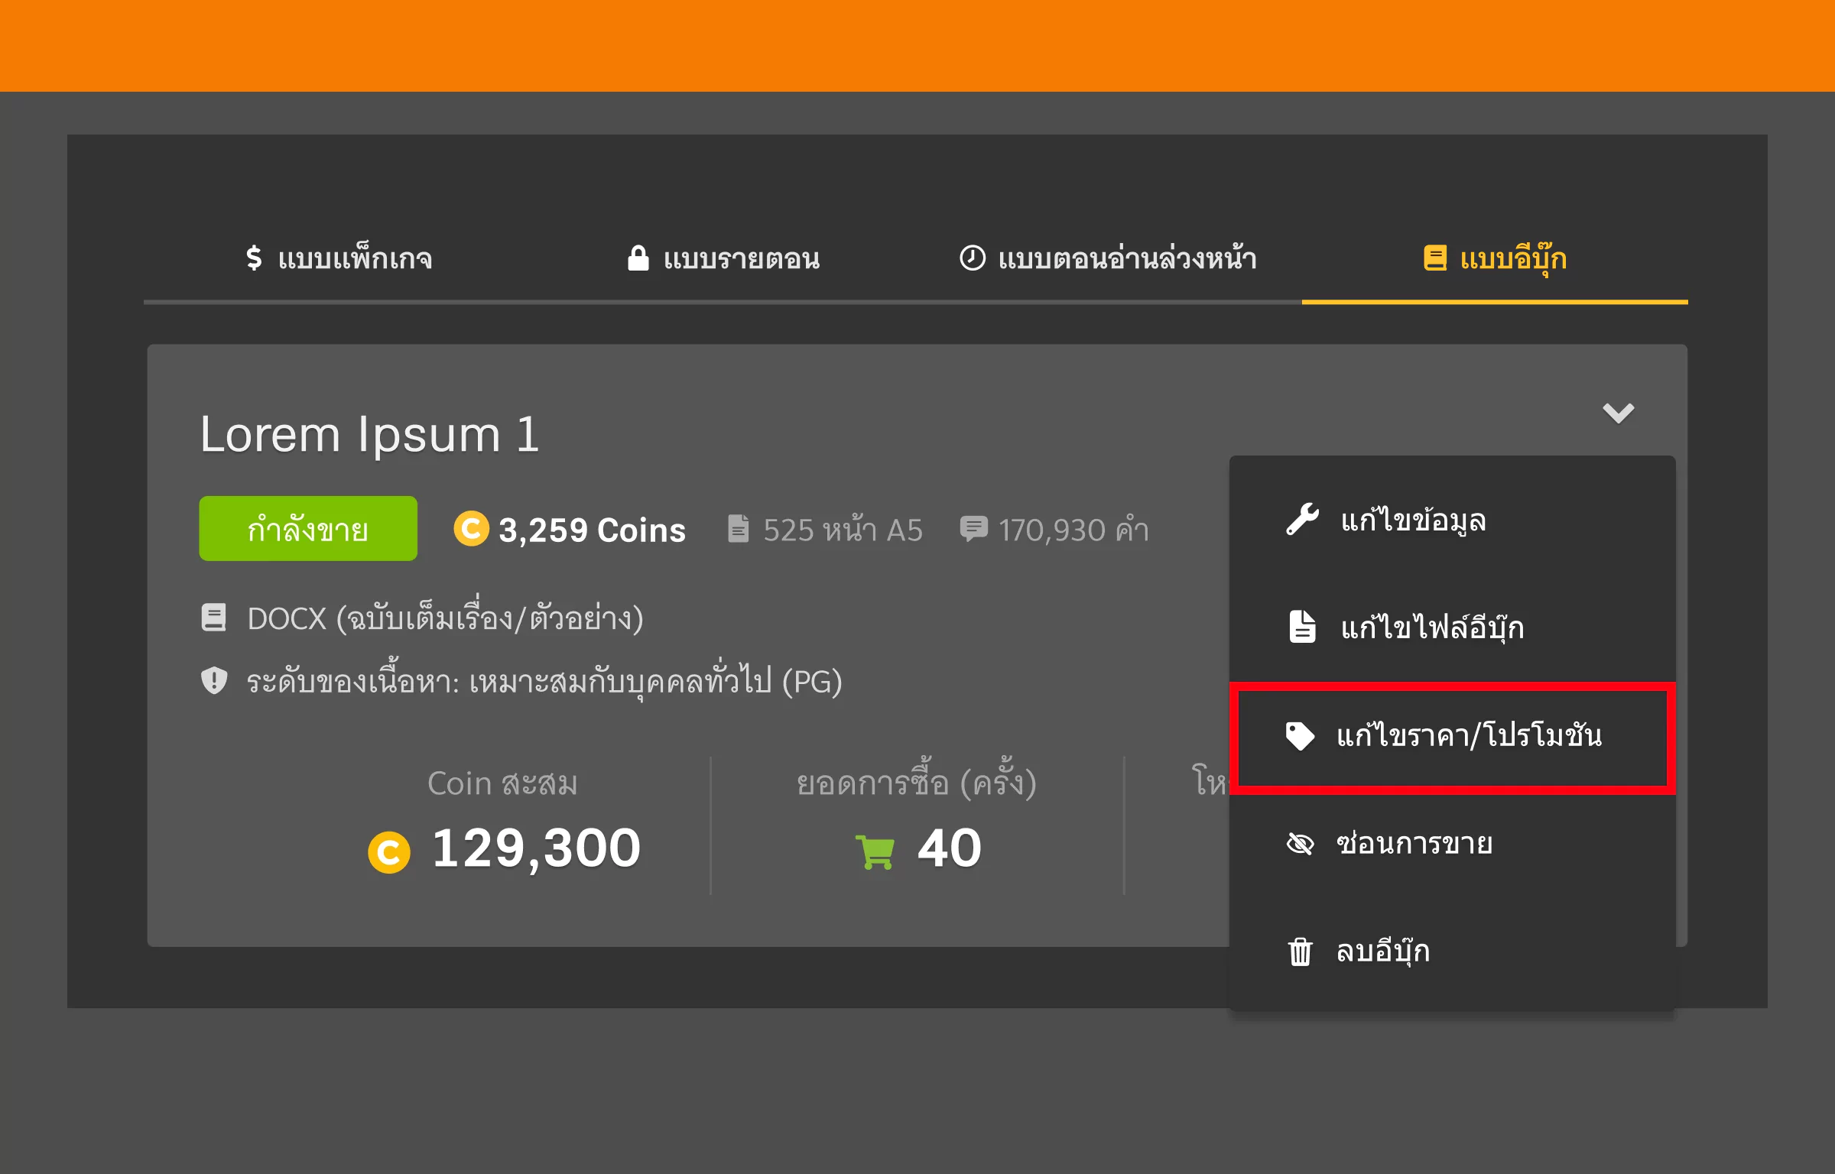The height and width of the screenshot is (1174, 1835).
Task: Switch to the แบบรายตอน tab
Action: tap(723, 258)
